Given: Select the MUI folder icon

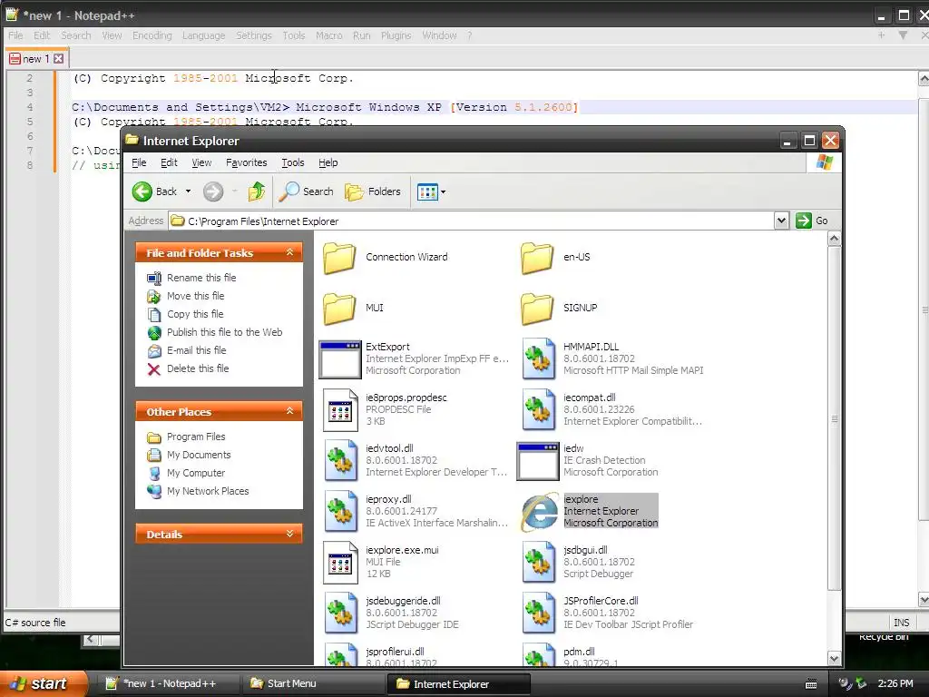Looking at the screenshot, I should pos(339,309).
